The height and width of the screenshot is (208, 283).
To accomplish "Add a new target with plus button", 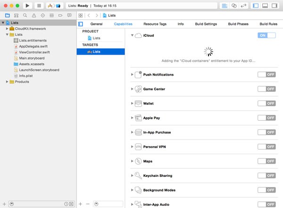I will pos(81,204).
